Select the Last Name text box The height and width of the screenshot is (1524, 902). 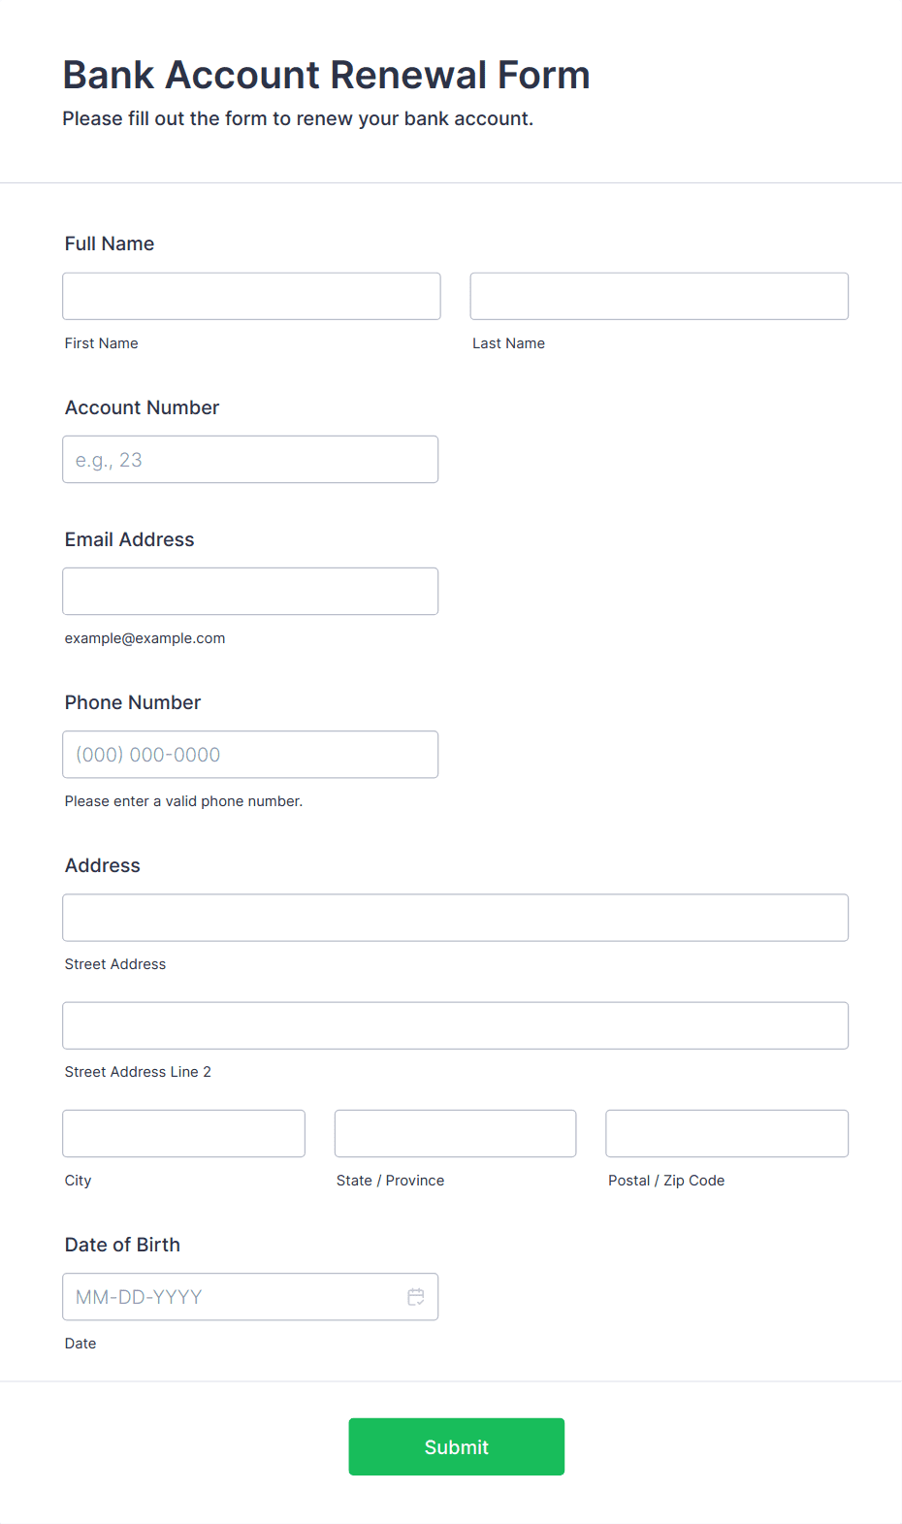point(660,296)
